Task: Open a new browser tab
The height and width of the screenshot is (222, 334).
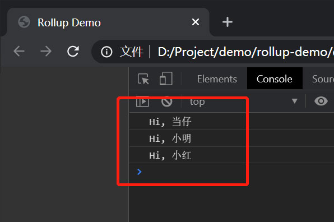Action: click(x=228, y=22)
